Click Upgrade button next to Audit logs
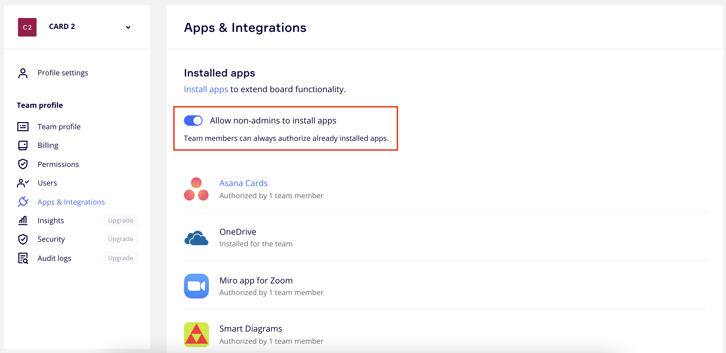726x353 pixels. (x=120, y=258)
